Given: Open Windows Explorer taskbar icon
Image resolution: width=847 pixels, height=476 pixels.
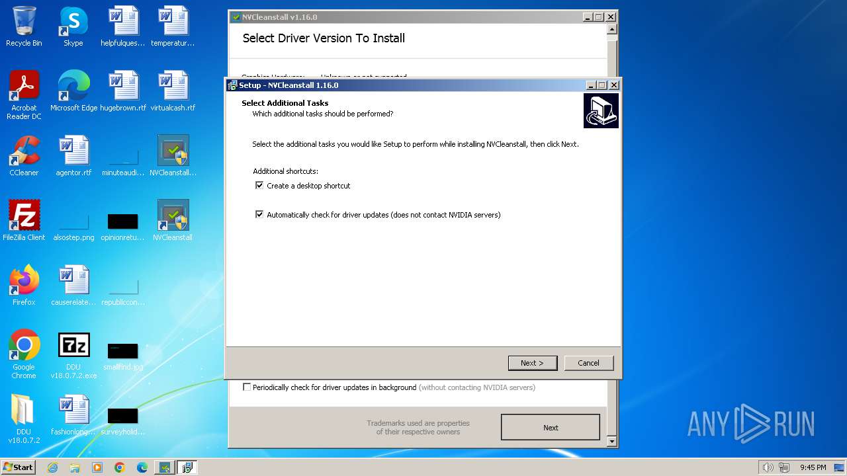Looking at the screenshot, I should pyautogui.click(x=75, y=467).
